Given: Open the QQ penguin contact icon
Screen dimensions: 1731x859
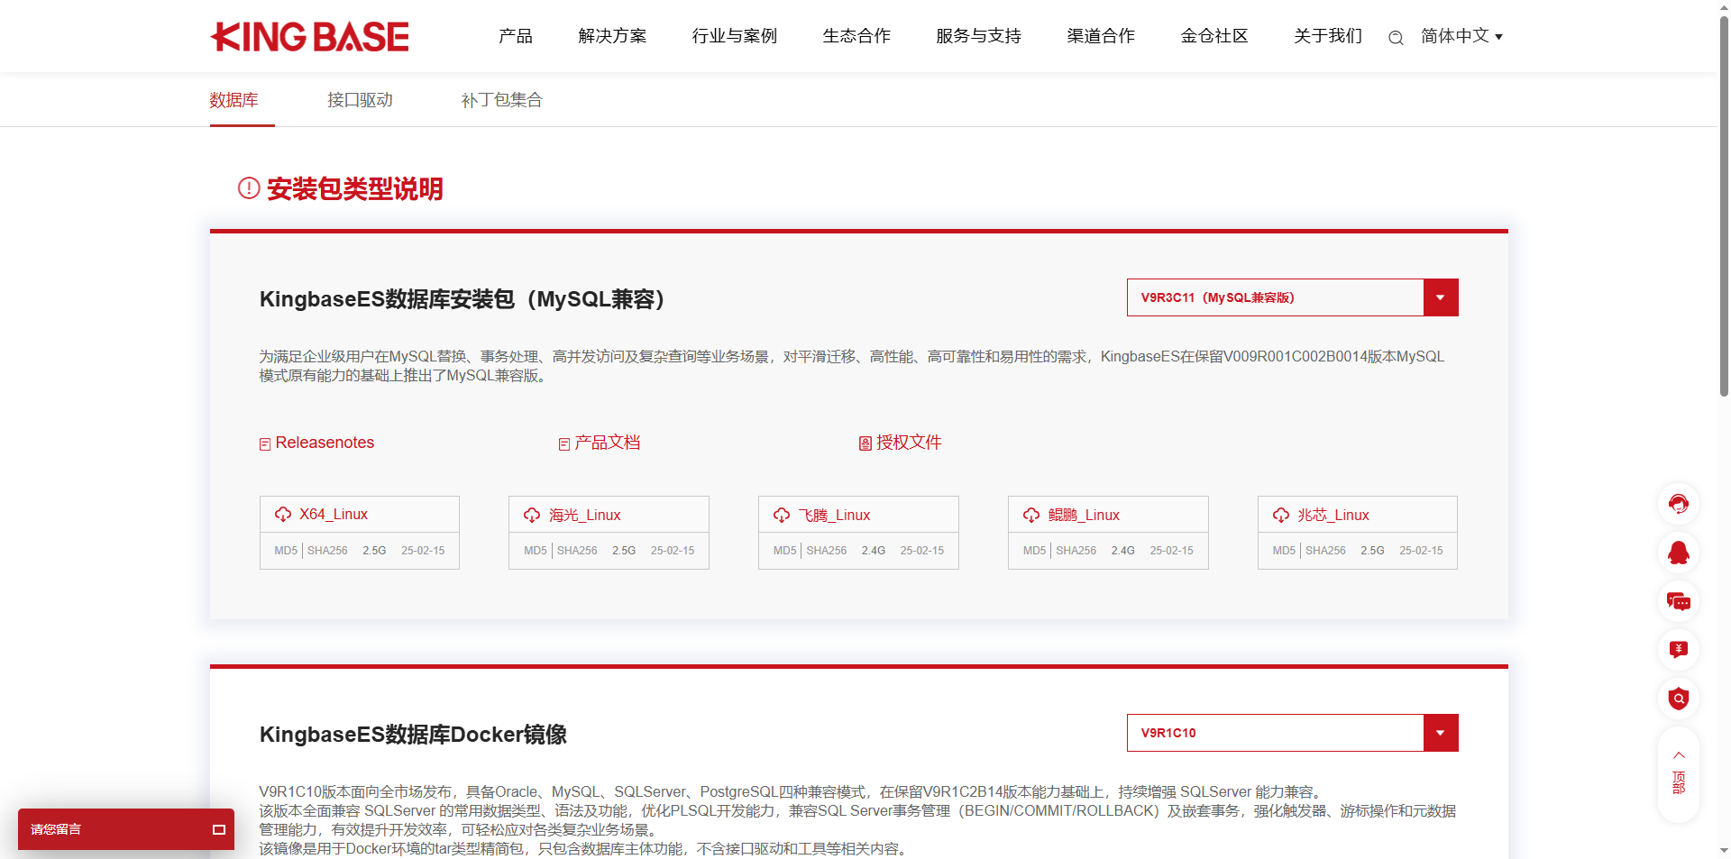Looking at the screenshot, I should pyautogui.click(x=1679, y=553).
